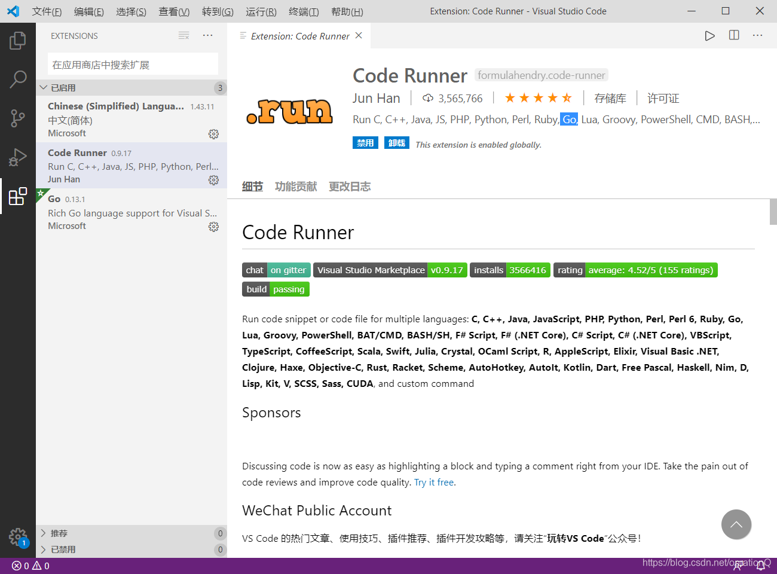The image size is (777, 574).
Task: Open the 选择(S) menu
Action: tap(131, 11)
